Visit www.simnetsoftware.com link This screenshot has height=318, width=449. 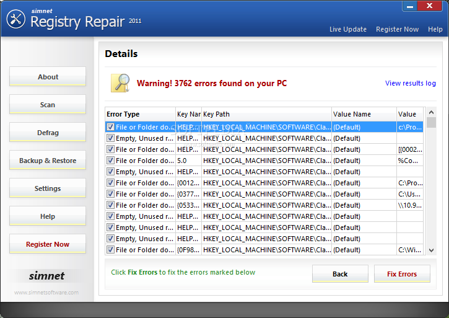[x=46, y=293]
